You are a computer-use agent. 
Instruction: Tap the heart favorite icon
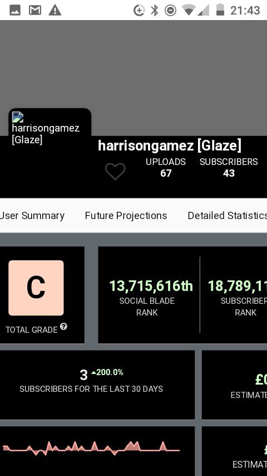(115, 171)
